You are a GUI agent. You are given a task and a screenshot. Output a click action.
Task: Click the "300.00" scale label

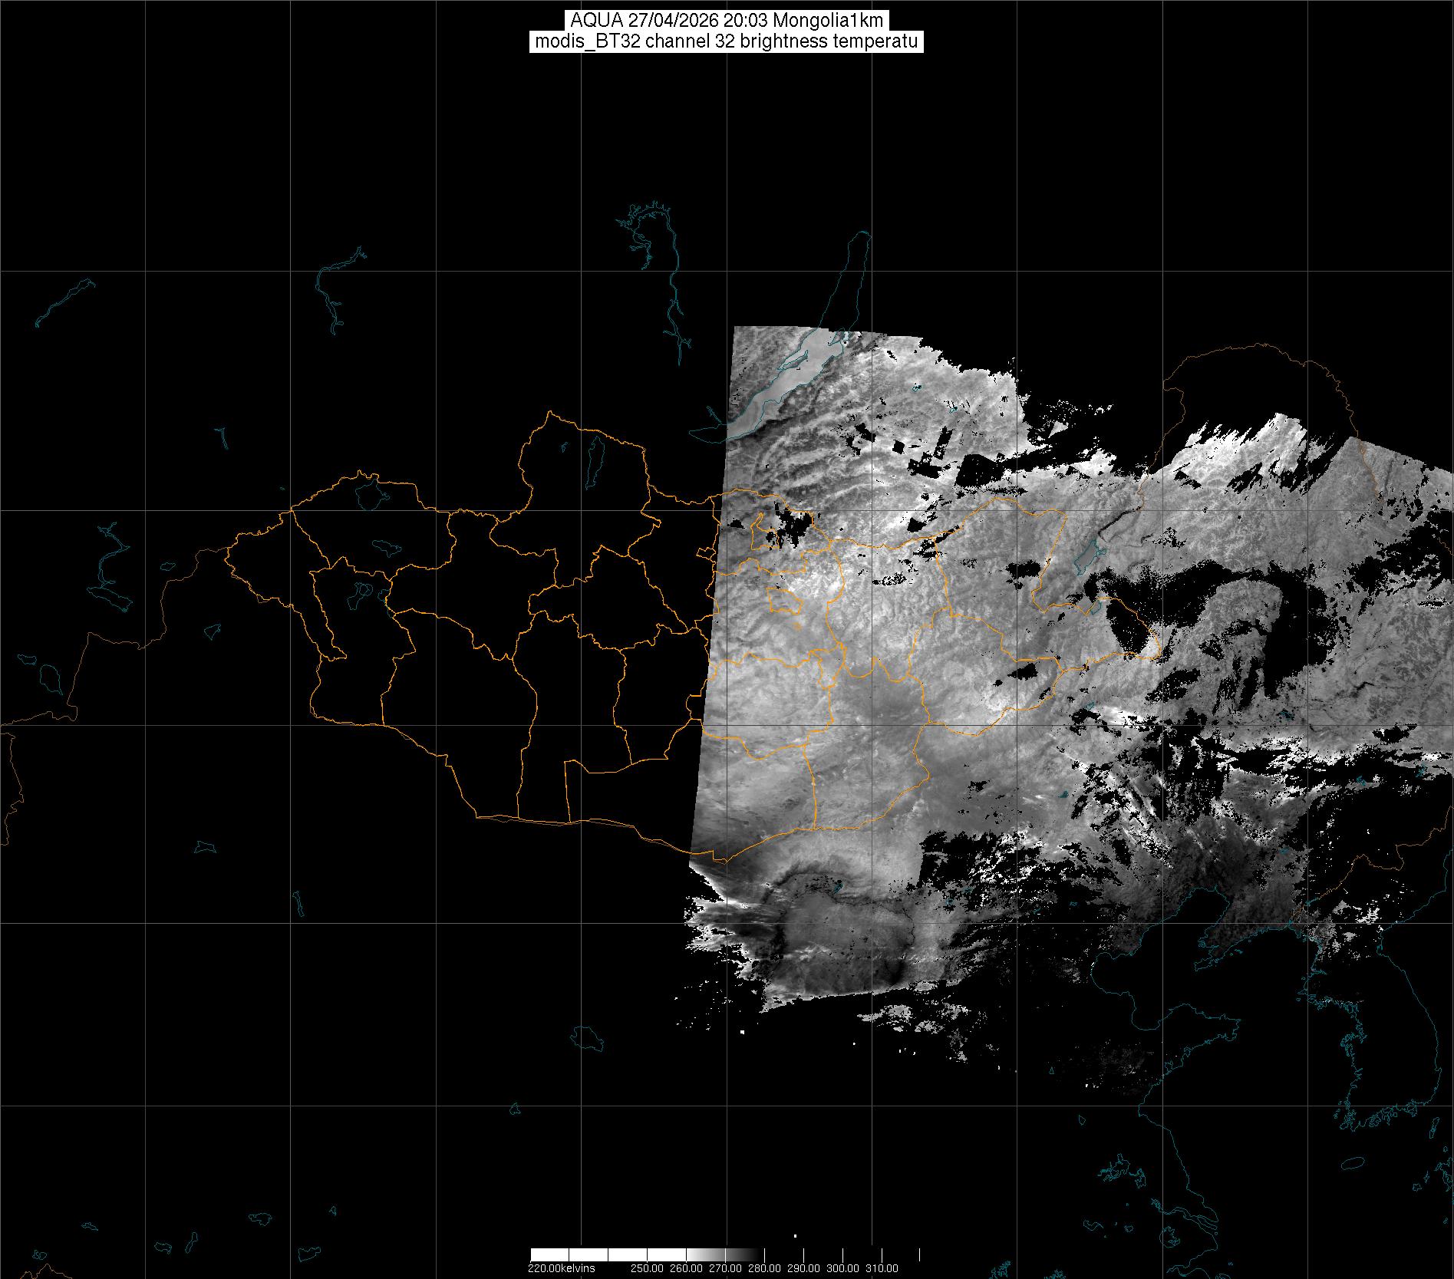843,1268
